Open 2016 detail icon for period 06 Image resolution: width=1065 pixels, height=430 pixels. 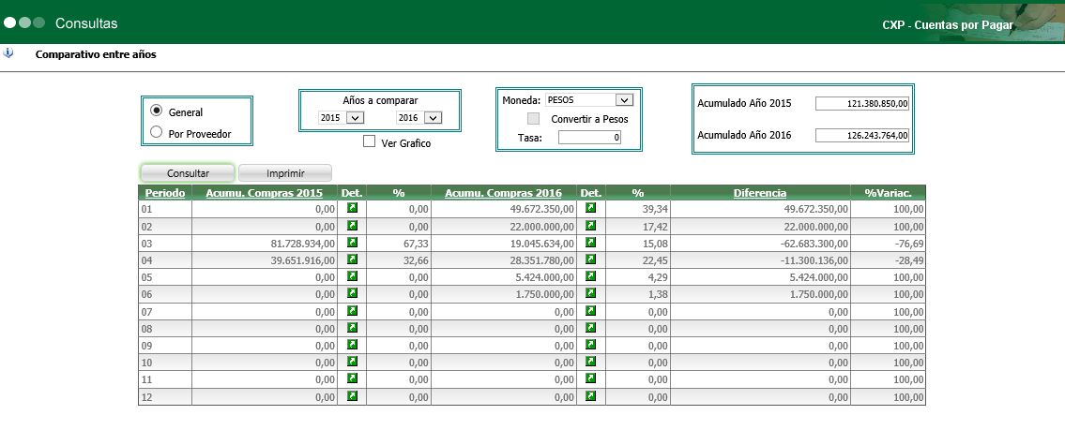point(591,293)
